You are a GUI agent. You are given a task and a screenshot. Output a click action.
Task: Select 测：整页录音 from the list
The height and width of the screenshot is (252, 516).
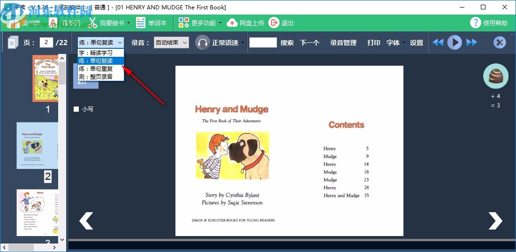(101, 76)
